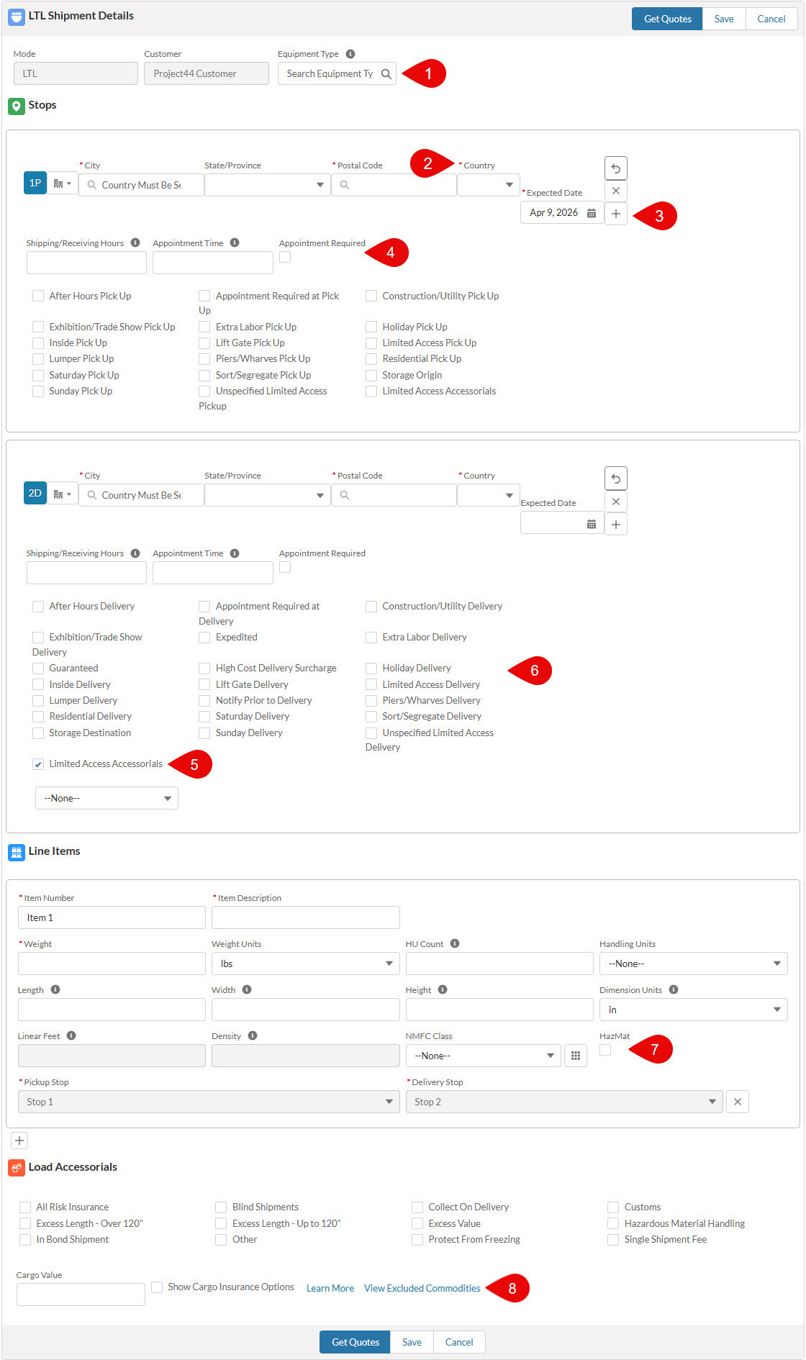Click stop 1P Appointment Time info icon
This screenshot has height=1360, width=806.
coord(235,242)
